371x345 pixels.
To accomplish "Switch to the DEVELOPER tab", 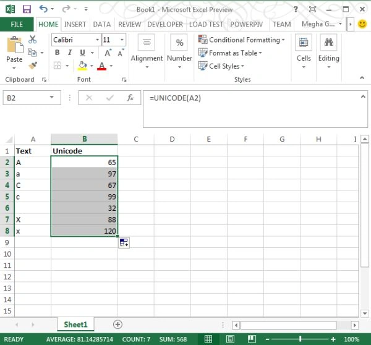I will click(165, 24).
